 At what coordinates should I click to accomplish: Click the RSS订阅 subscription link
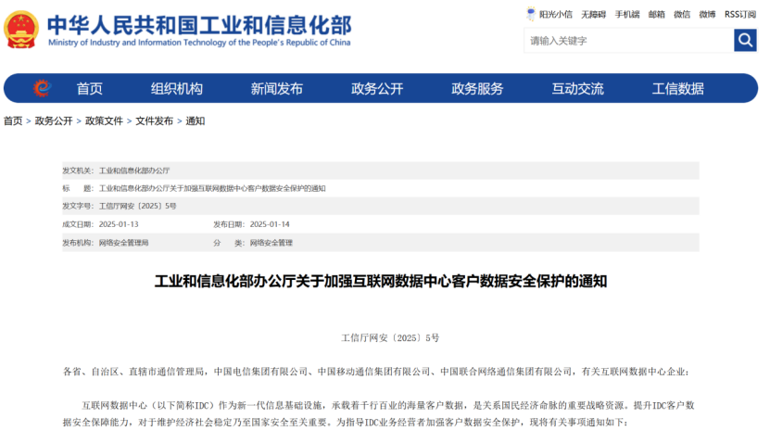(740, 14)
